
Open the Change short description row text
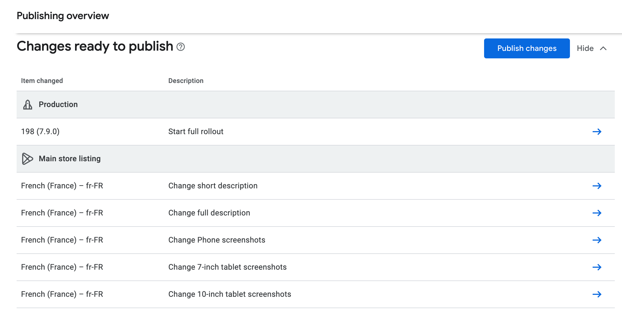(x=213, y=186)
